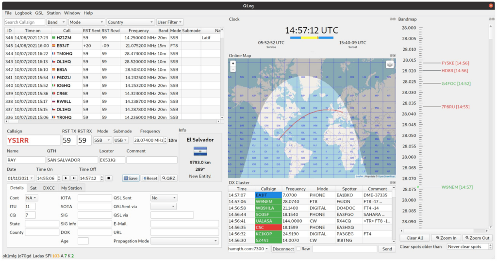Viewport: 497px width, 261px height.
Task: Open the Logbook menu
Action: (23, 13)
